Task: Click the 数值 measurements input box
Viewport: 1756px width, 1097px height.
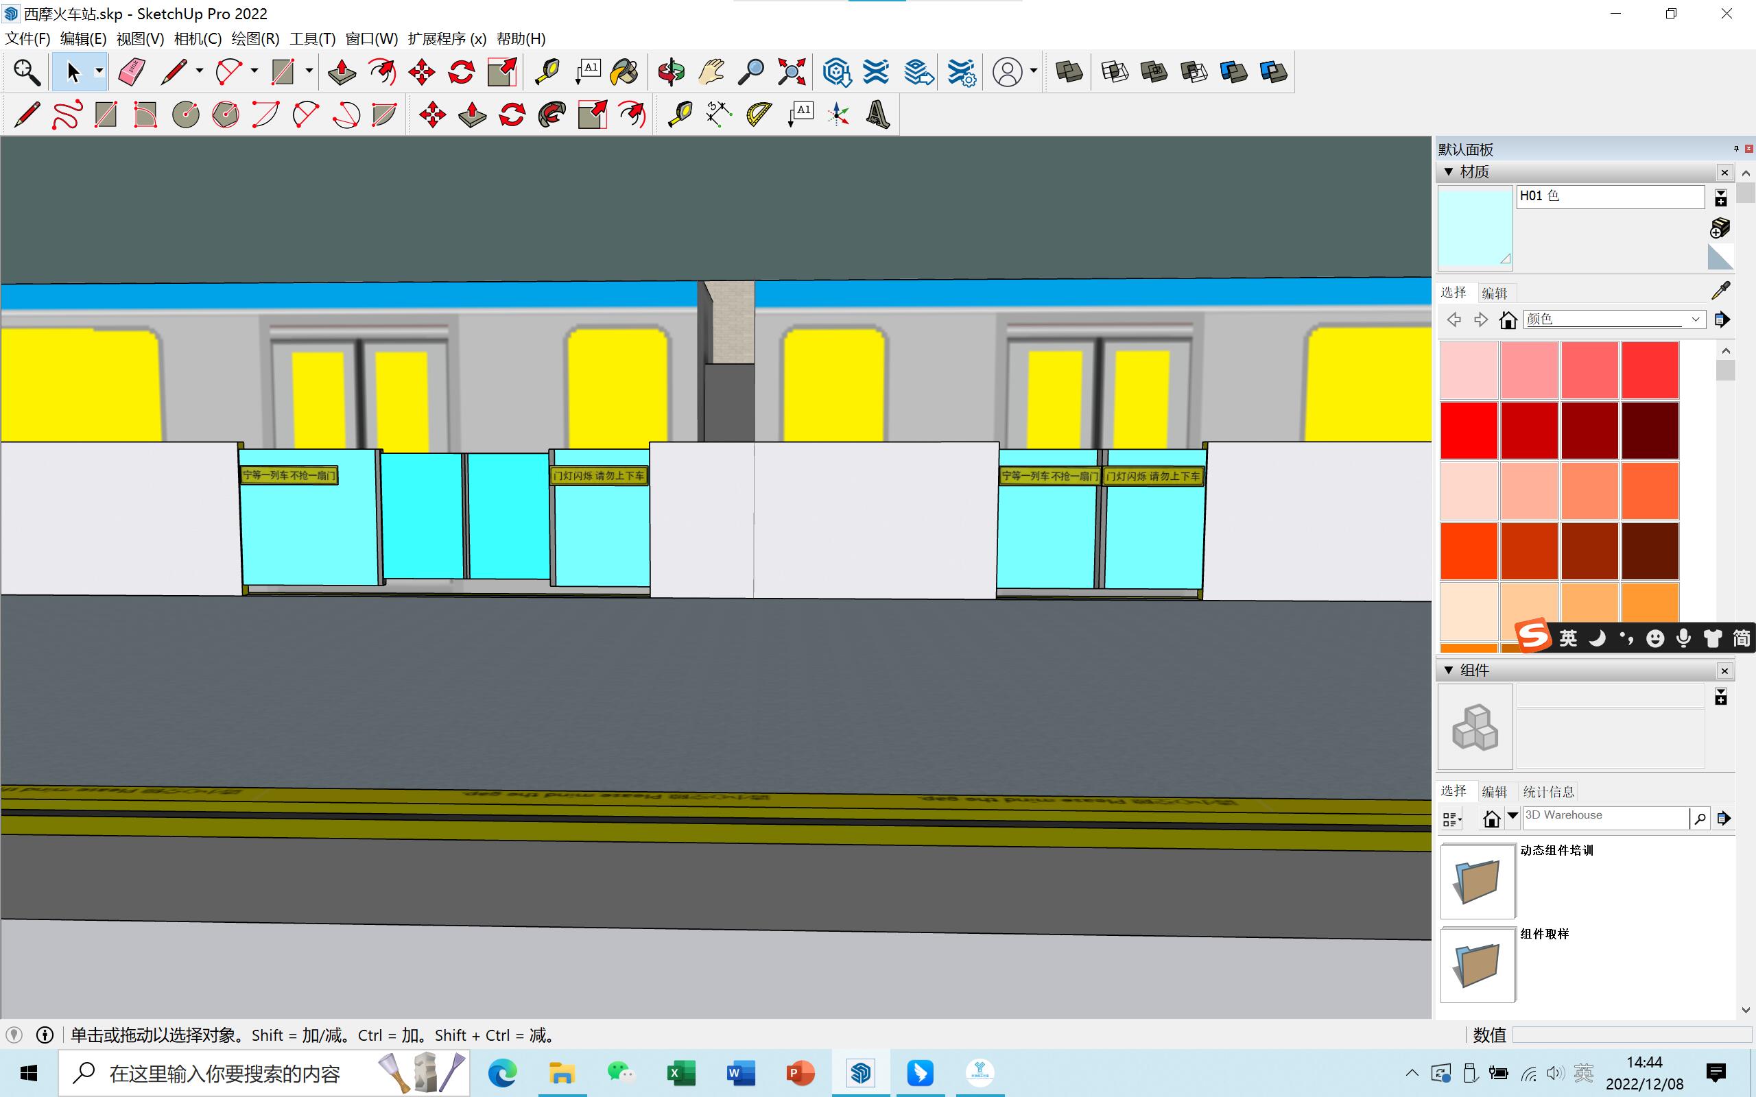Action: click(x=1632, y=1035)
